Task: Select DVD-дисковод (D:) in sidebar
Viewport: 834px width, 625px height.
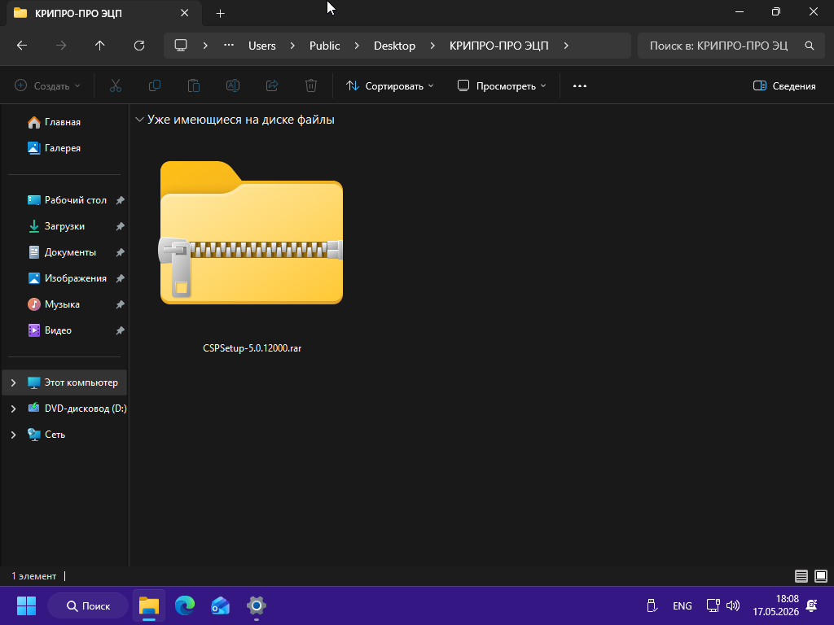Action: point(77,409)
